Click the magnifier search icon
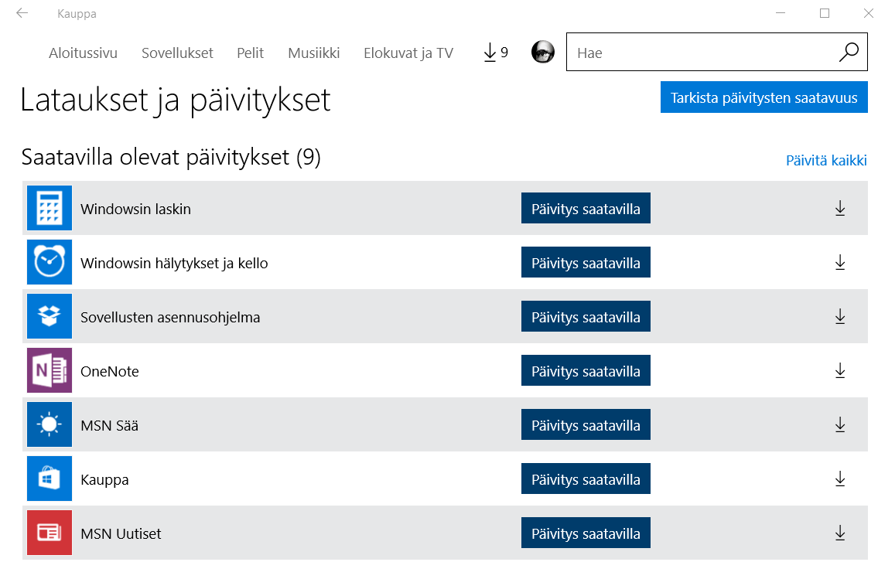The width and height of the screenshot is (878, 562). [x=849, y=52]
